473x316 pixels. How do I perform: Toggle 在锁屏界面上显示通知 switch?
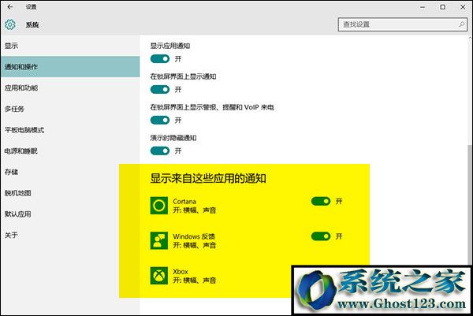(x=160, y=90)
